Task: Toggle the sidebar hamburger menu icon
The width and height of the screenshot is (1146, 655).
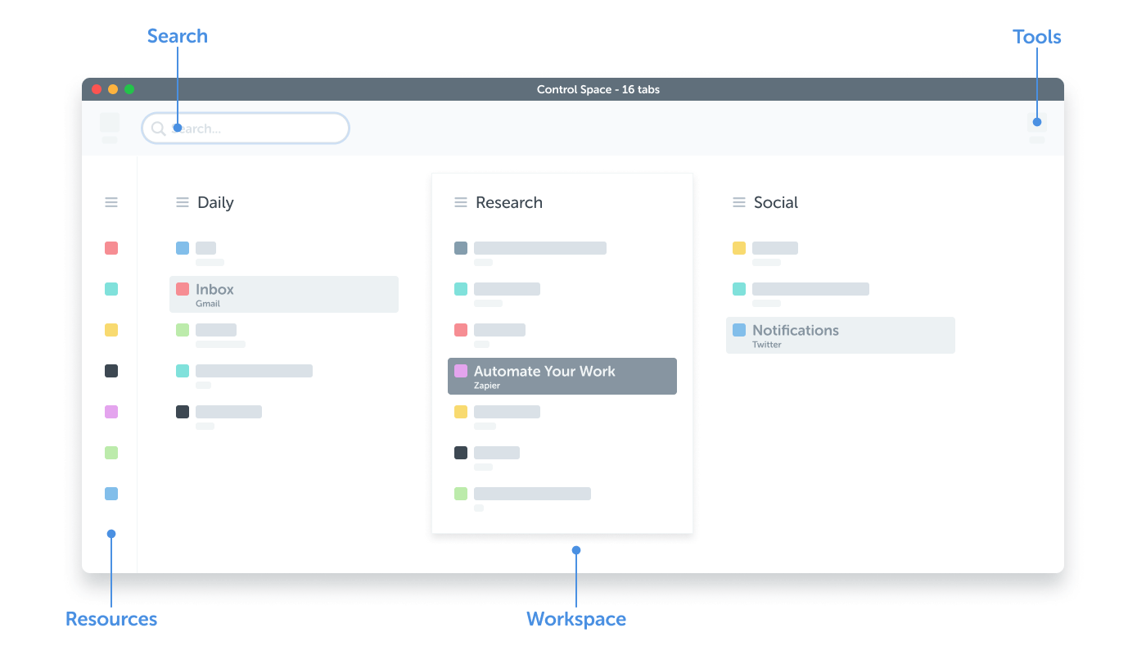Action: (x=111, y=202)
